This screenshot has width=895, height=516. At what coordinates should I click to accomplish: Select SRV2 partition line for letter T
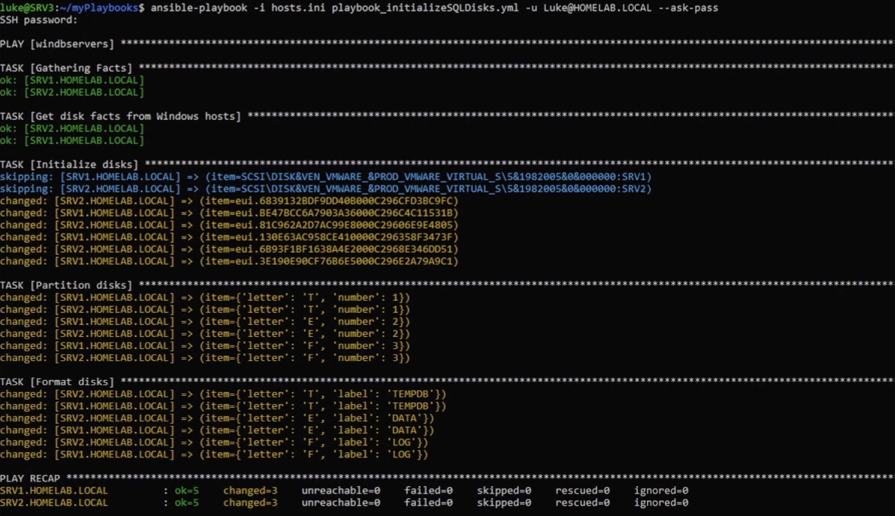tap(205, 310)
